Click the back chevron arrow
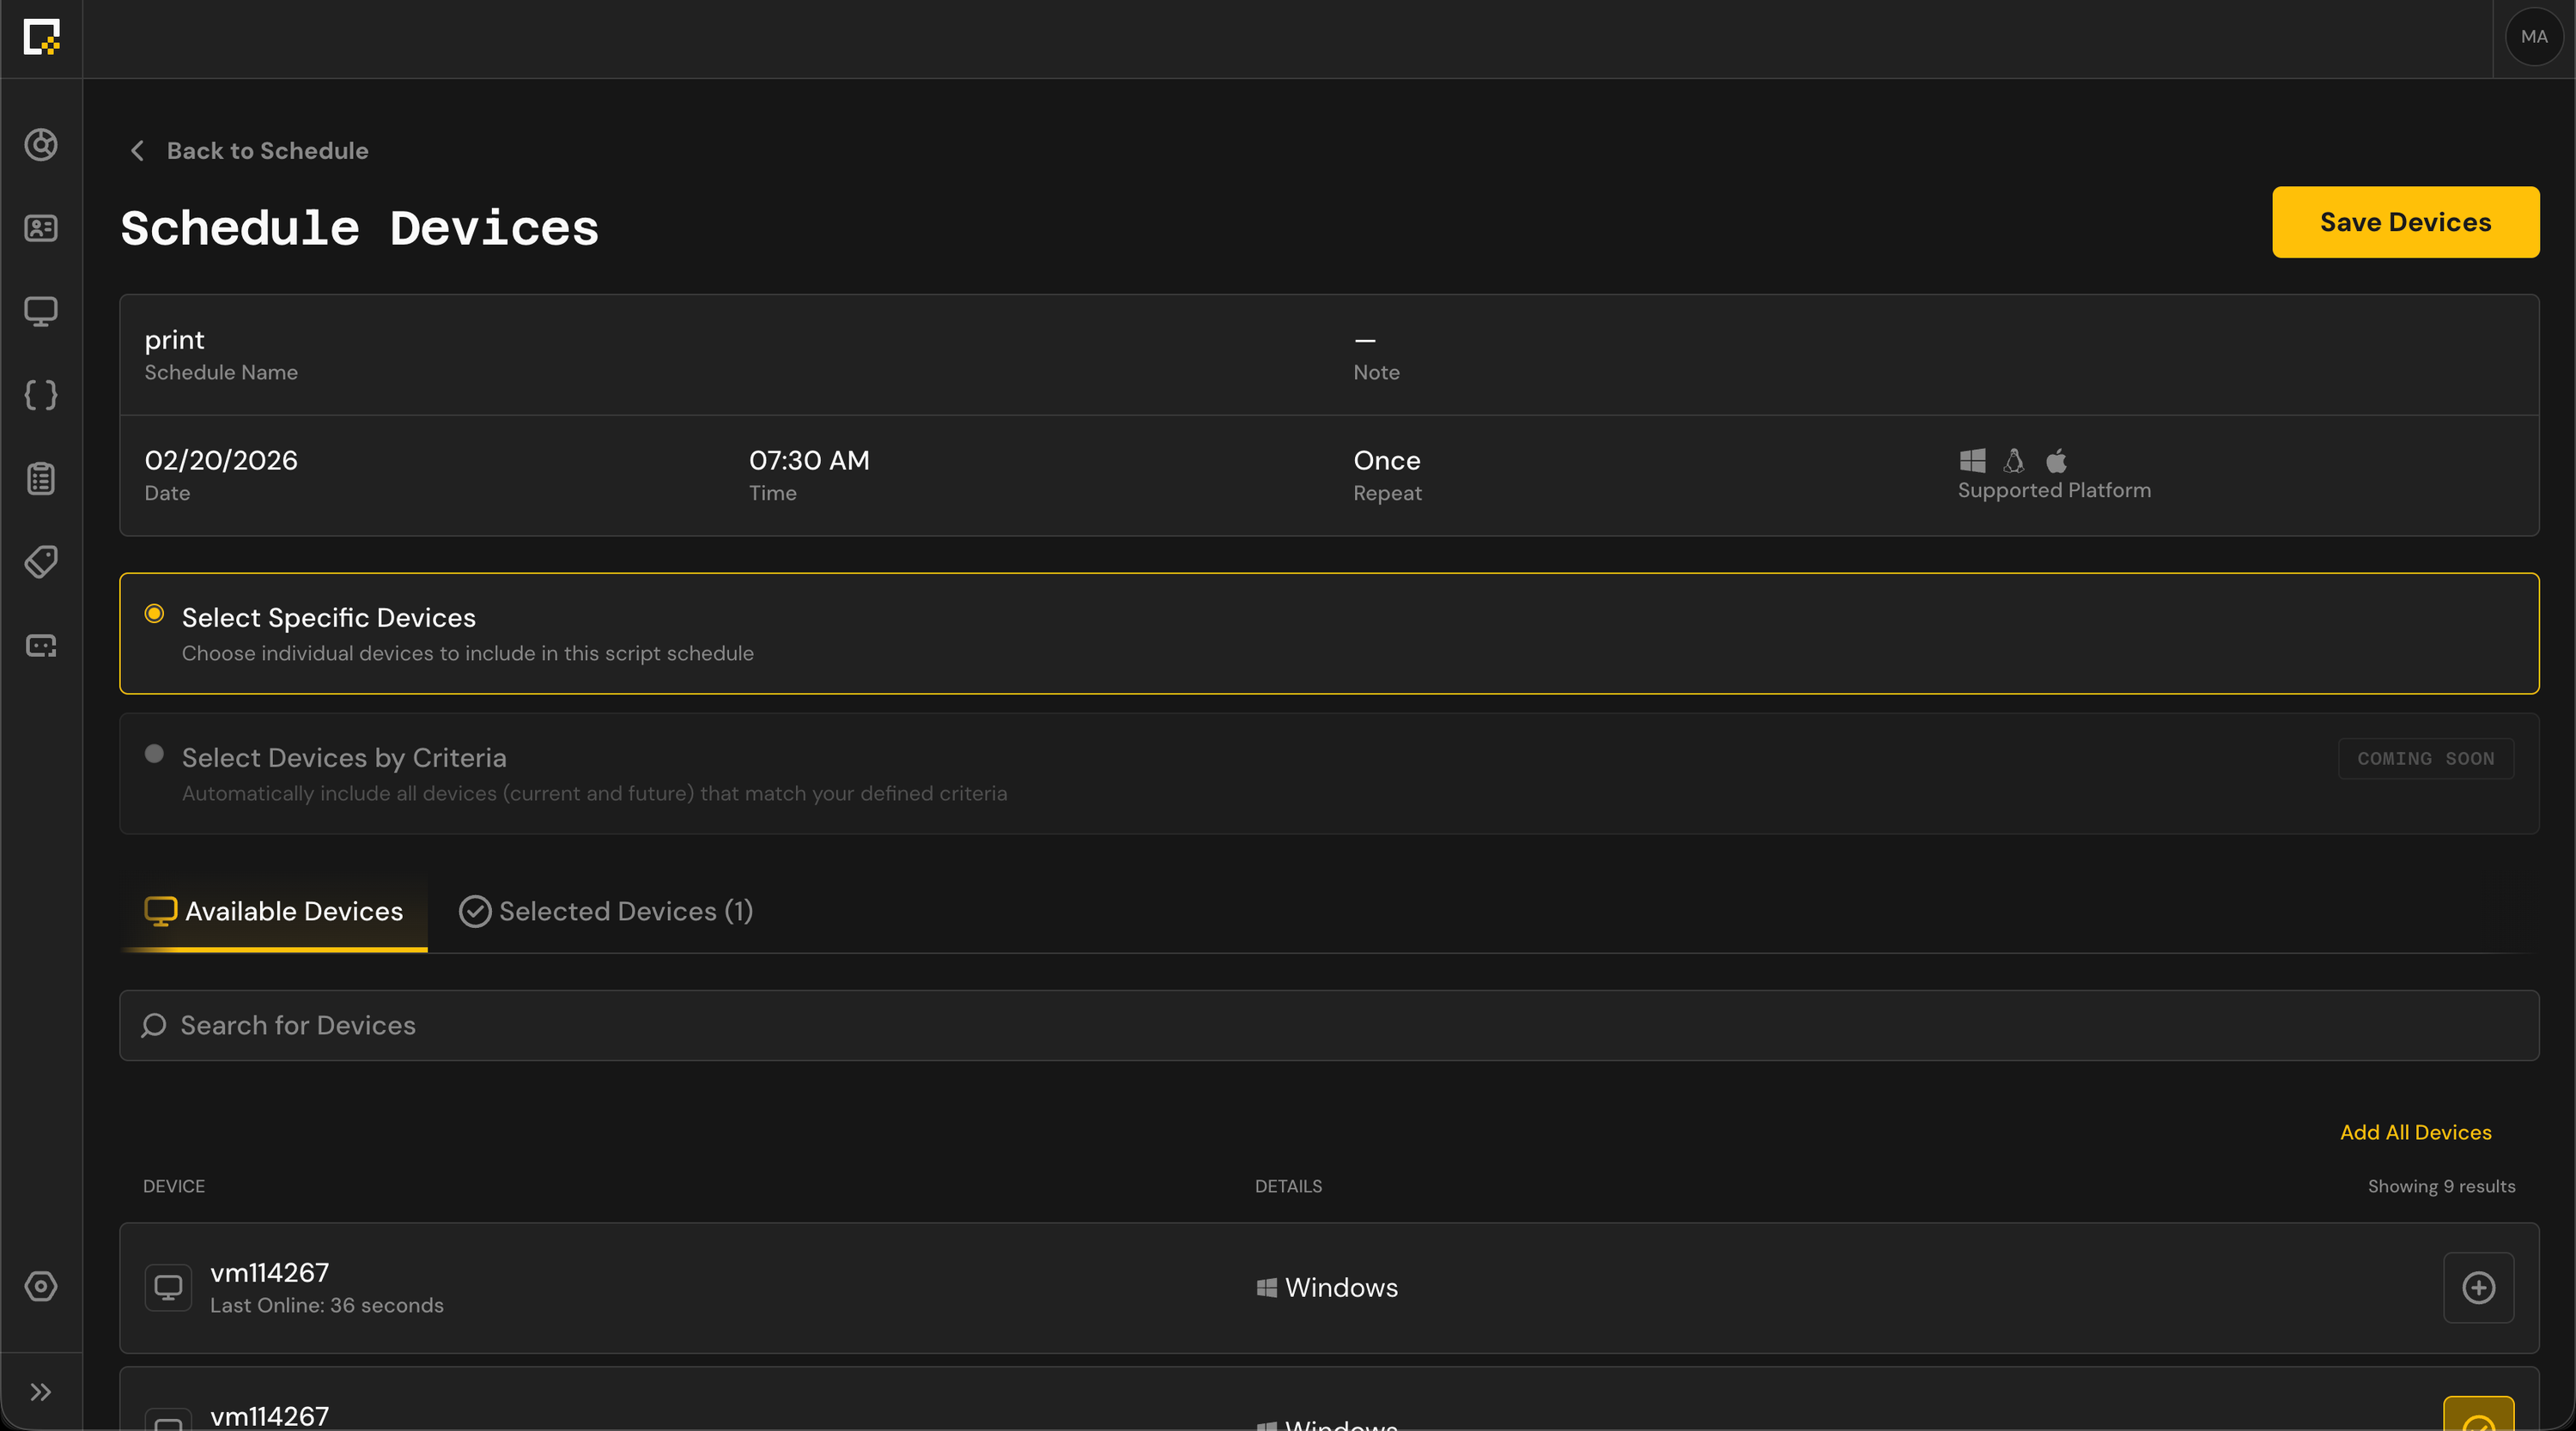 [x=137, y=150]
